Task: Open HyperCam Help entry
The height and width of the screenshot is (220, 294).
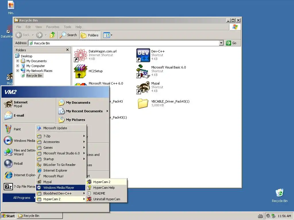Action: 107,188
